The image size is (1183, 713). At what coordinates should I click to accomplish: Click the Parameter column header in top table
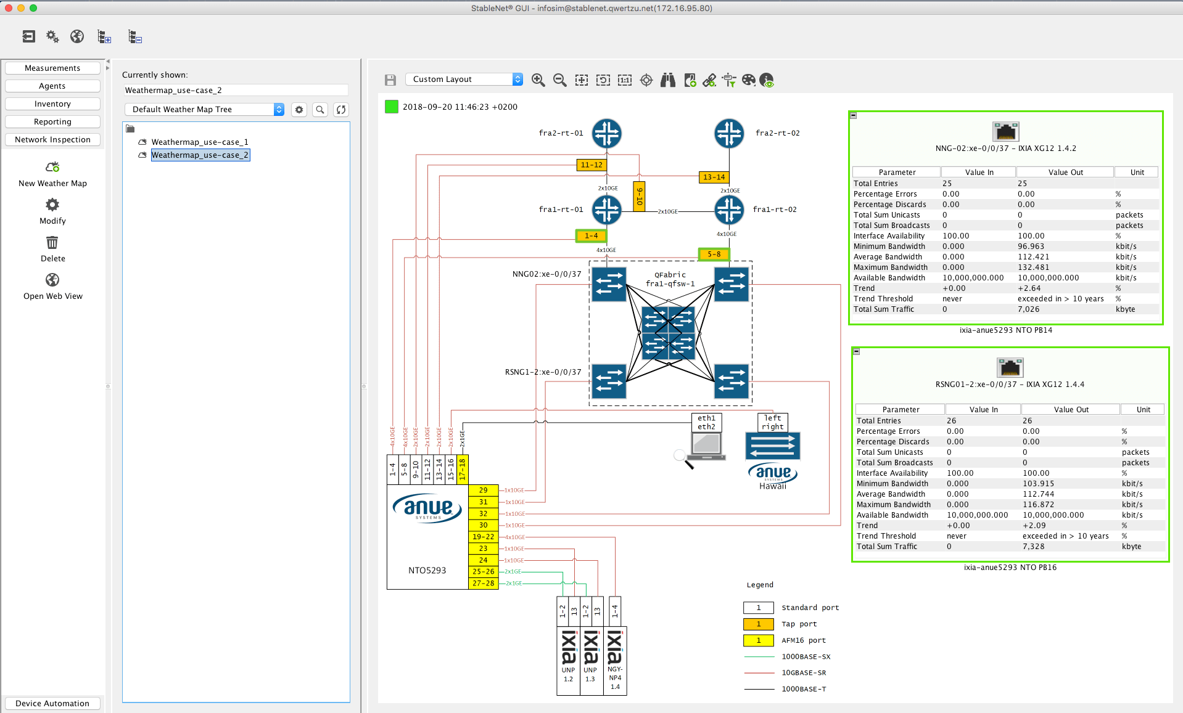[897, 172]
